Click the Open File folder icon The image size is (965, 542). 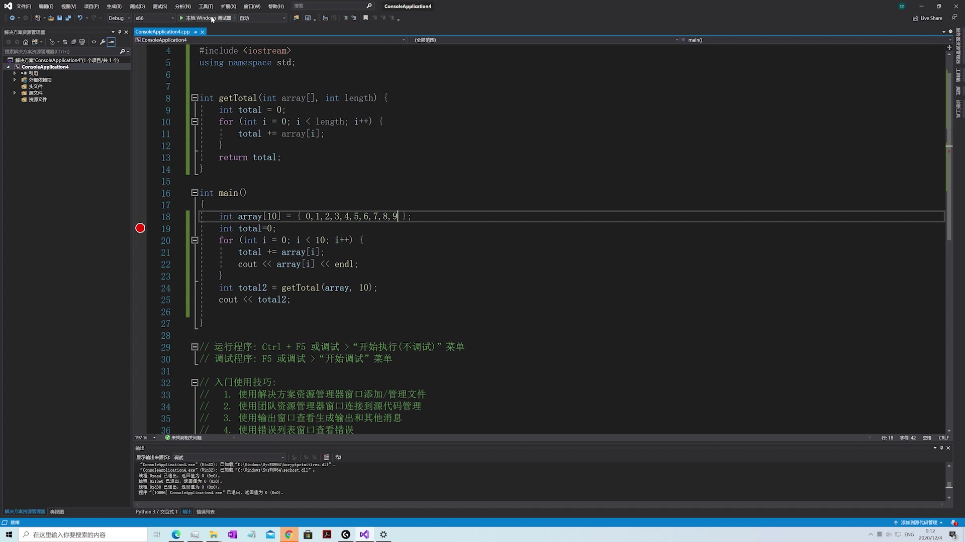coord(51,18)
